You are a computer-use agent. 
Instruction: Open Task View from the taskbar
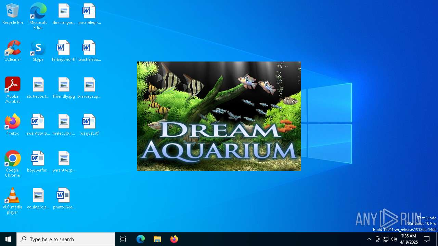coord(123,239)
